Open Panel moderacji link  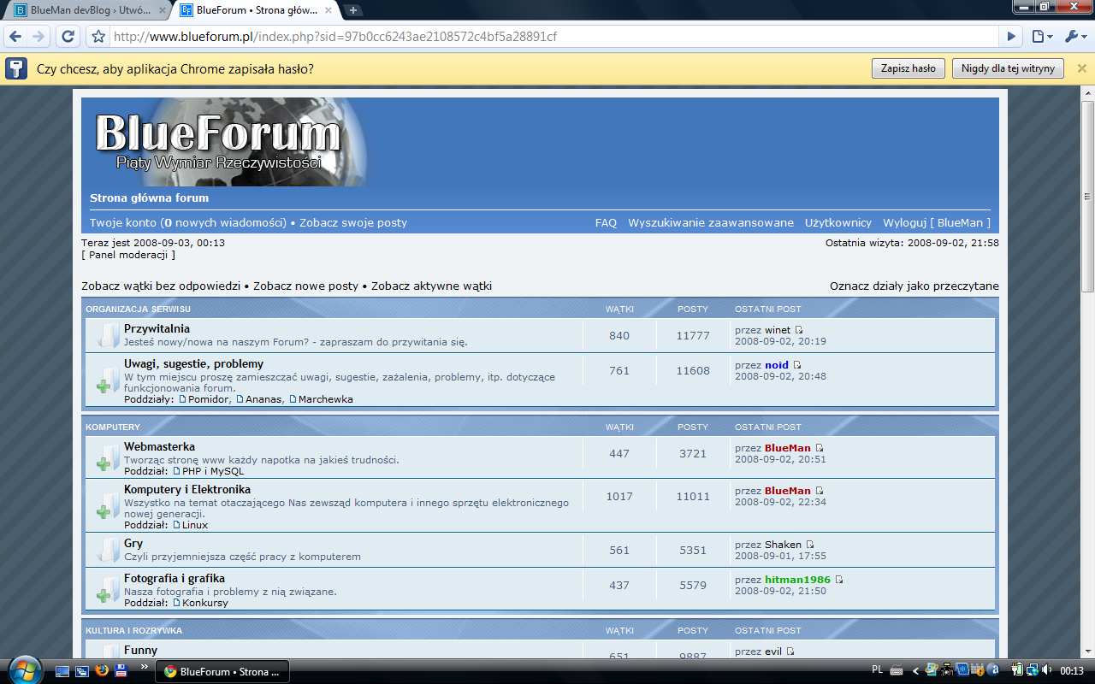pos(128,255)
